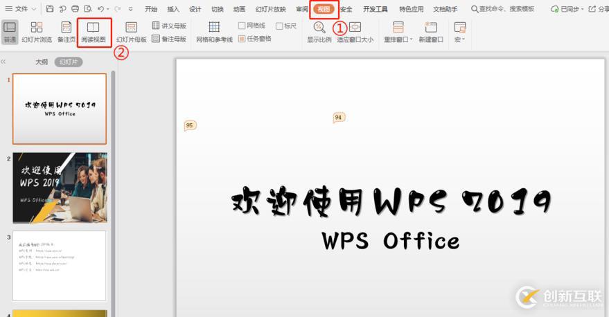
Task: Select the 视图 ribbon tab
Action: tap(324, 9)
